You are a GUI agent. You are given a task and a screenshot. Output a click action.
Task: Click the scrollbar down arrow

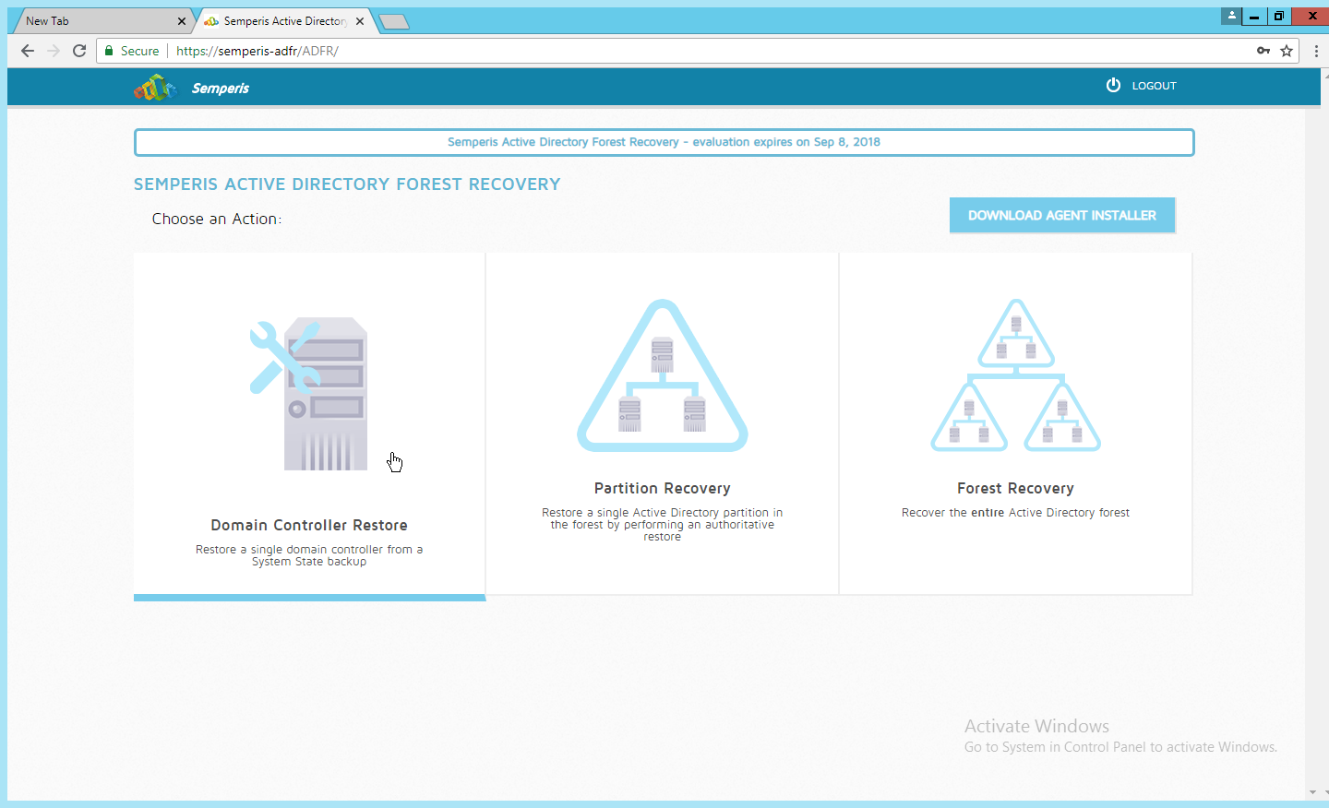point(1312,792)
